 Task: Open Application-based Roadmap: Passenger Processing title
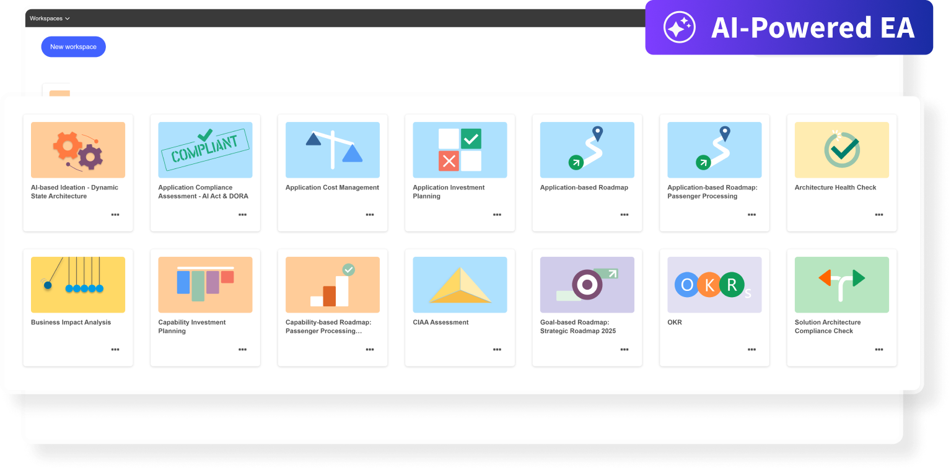[712, 192]
